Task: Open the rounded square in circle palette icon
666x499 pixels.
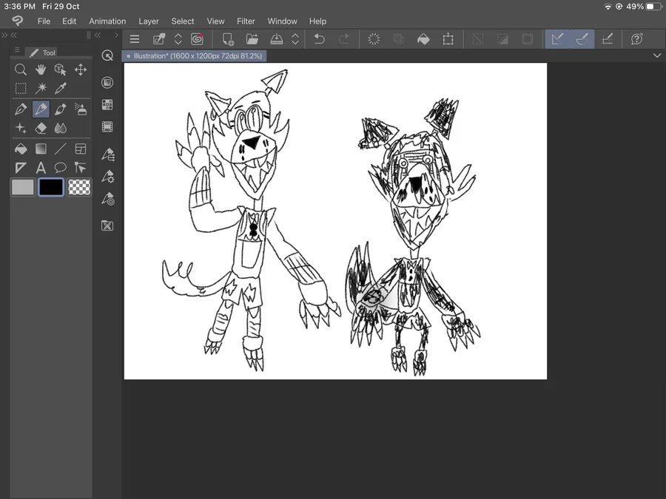Action: (x=107, y=82)
